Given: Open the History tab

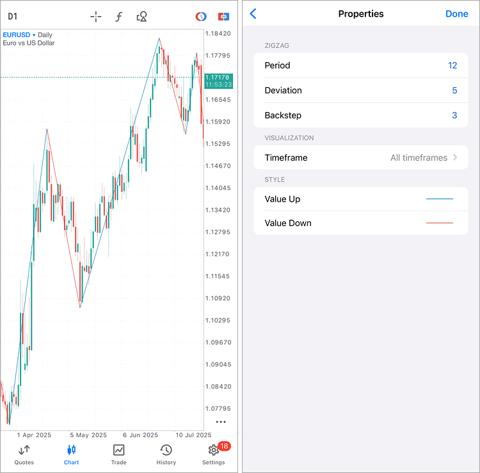Looking at the screenshot, I should coord(166,454).
